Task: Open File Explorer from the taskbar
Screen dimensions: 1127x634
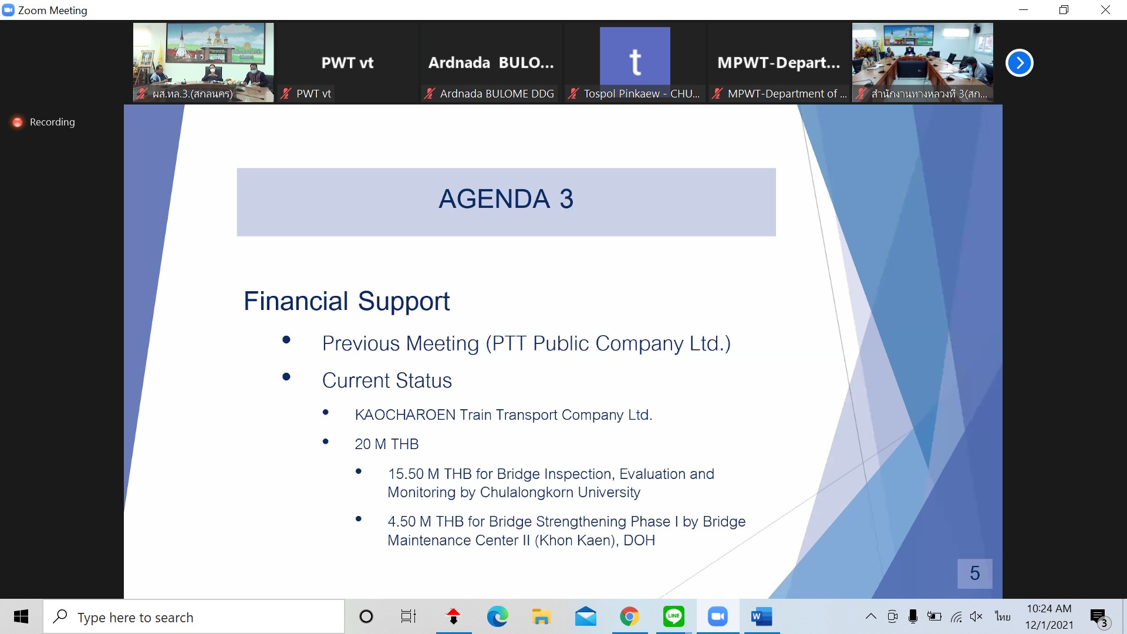Action: click(x=541, y=617)
